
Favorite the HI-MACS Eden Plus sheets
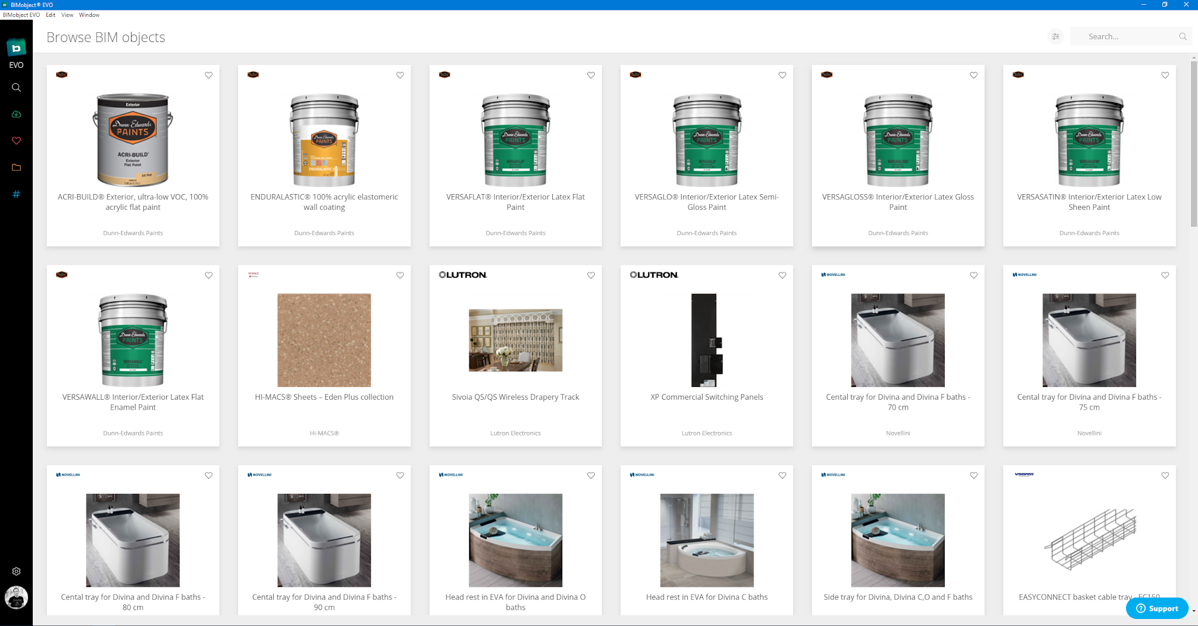pos(400,275)
